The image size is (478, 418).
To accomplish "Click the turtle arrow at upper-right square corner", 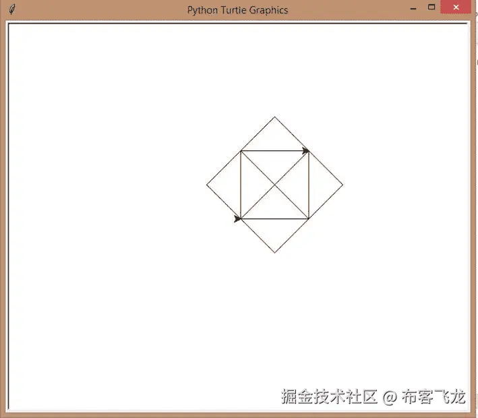I will 305,150.
